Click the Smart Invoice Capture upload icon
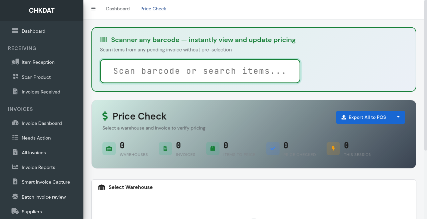The width and height of the screenshot is (427, 219). pos(15,182)
